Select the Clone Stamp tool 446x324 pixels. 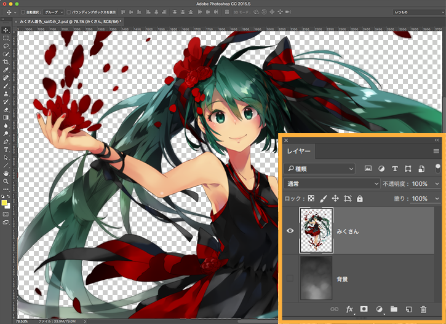(6, 94)
